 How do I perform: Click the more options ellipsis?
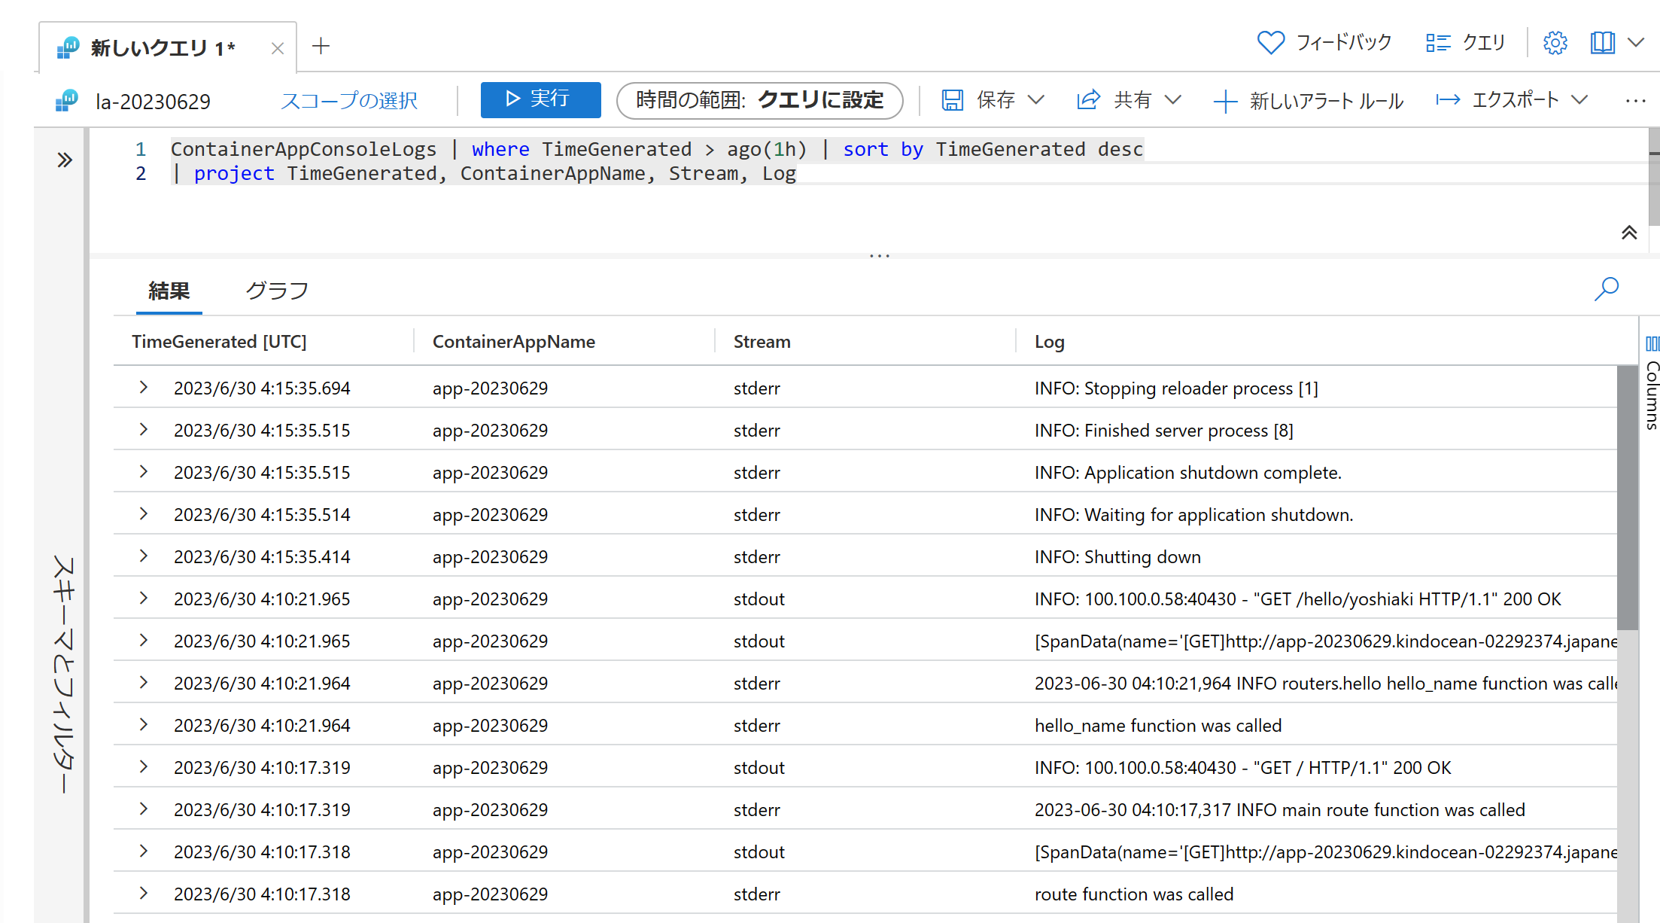[1635, 101]
